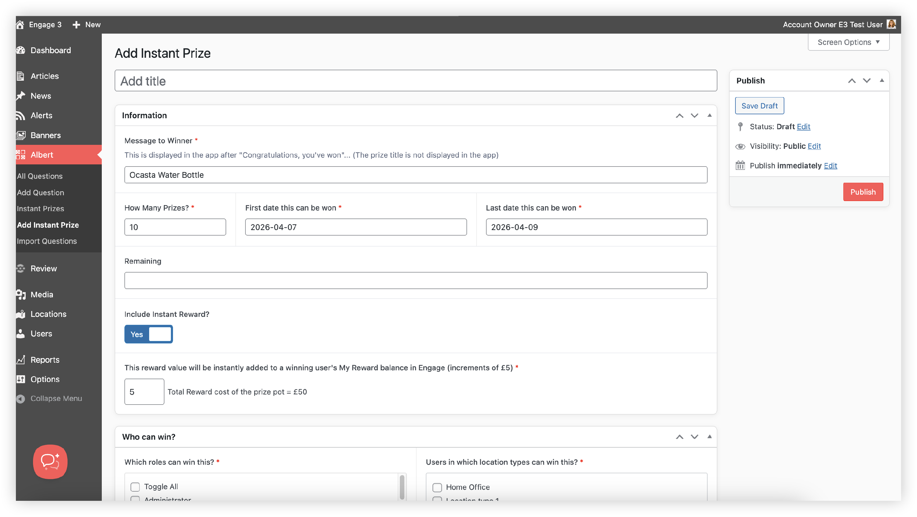Click the News pushpin icon
This screenshot has width=917, height=517.
coord(21,96)
